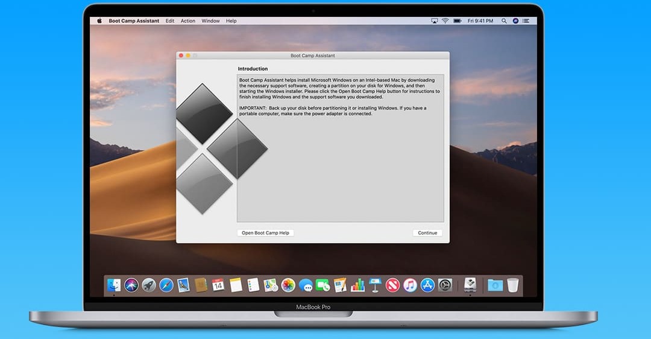
Task: Open Finder from the Dock
Action: [x=114, y=285]
